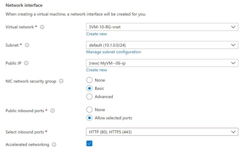Click Create new under Virtual network
Image resolution: width=251 pixels, height=152 pixels.
(96, 34)
